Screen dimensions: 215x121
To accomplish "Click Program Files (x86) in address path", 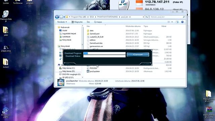I will coord(79,17).
